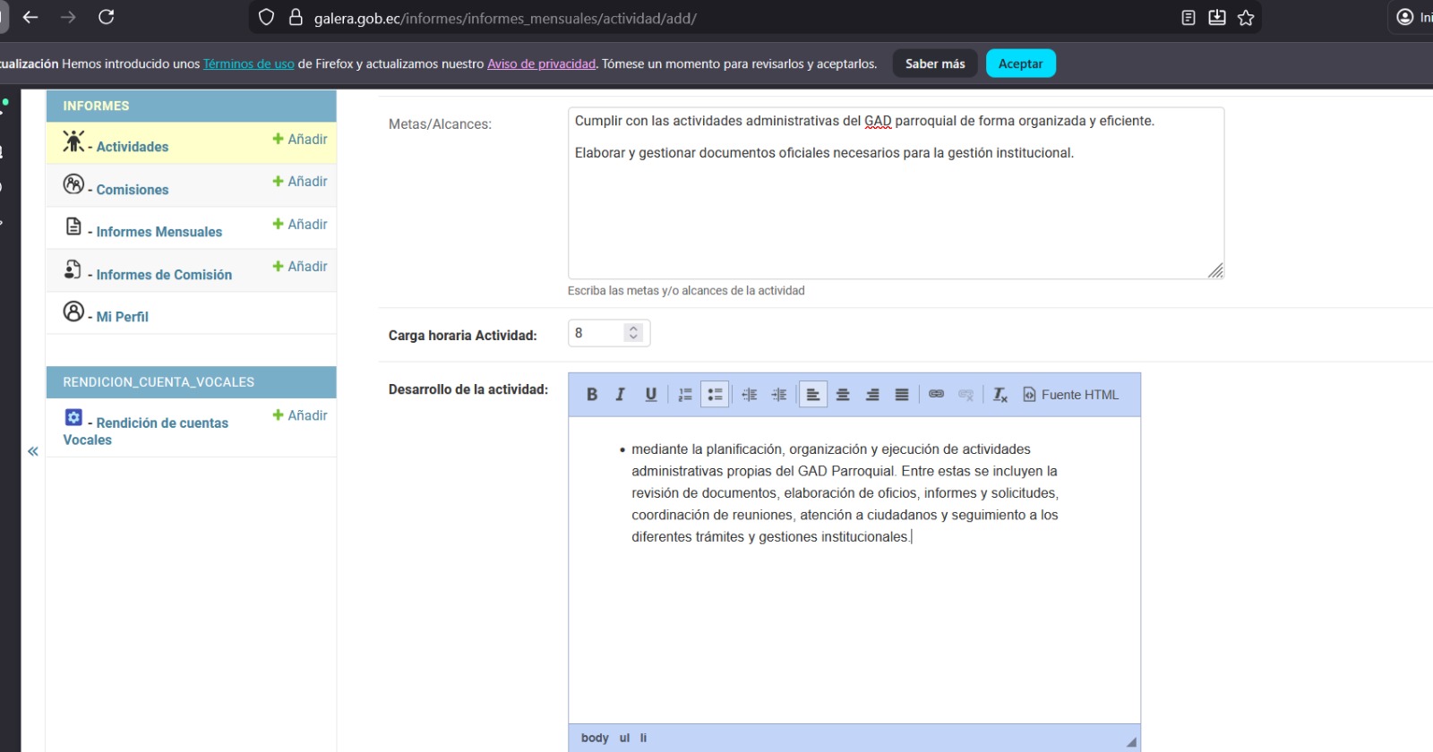Increase the Carga horaria stepper value
1433x752 pixels.
click(633, 329)
